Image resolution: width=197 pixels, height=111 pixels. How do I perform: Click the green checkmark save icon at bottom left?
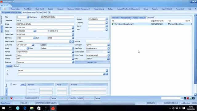click(x=2, y=98)
